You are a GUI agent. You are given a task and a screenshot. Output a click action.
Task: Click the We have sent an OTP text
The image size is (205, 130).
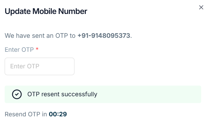40,36
